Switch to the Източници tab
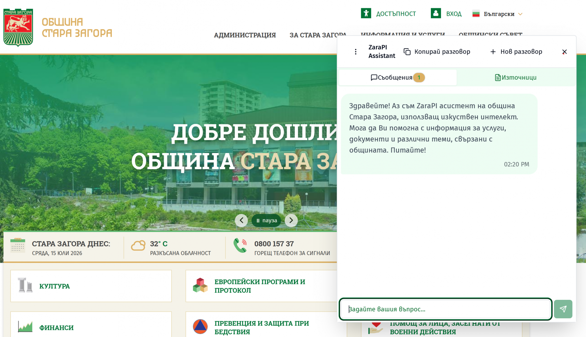The image size is (586, 337). (516, 77)
